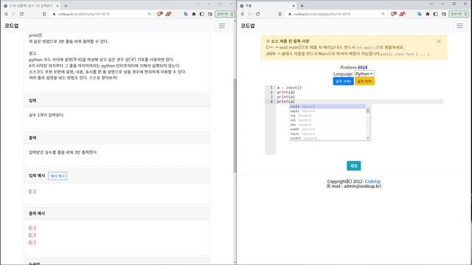
Task: Open the hamburger menu on the left CodeUp page
Action: click(222, 26)
